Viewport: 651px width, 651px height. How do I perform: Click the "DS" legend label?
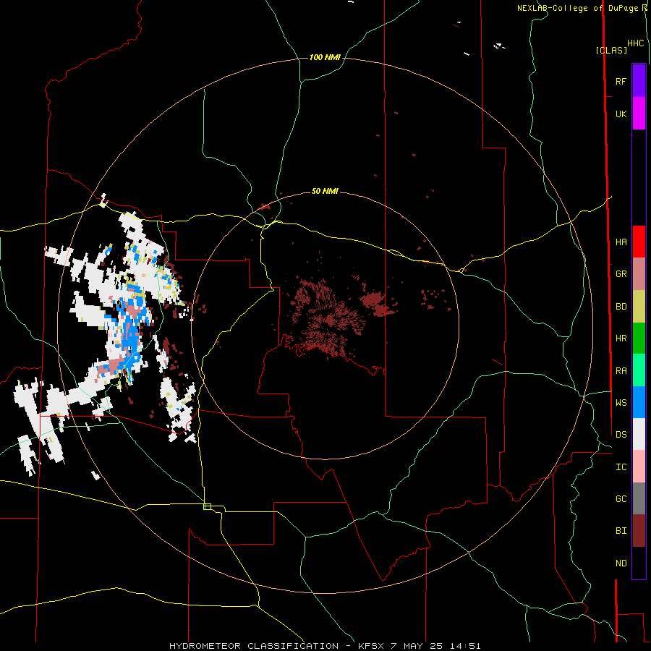pos(621,435)
